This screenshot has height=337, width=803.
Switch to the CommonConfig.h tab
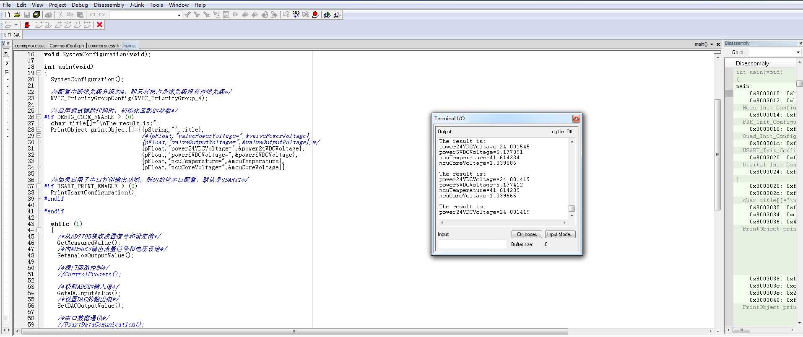coord(67,46)
